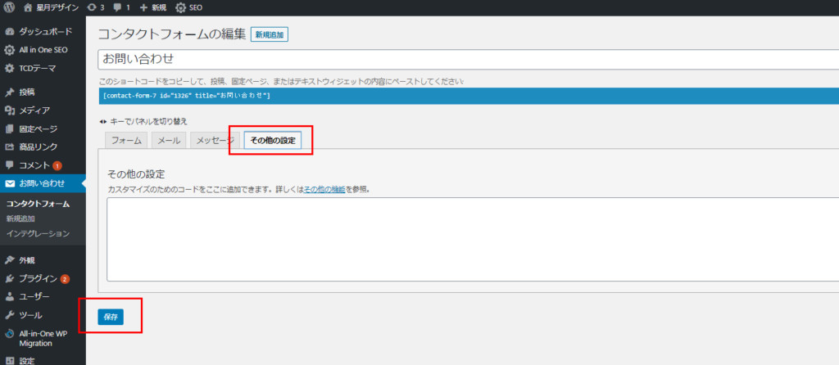Open the 星月デザイン site home link
Image resolution: width=839 pixels, height=365 pixels.
pos(52,7)
